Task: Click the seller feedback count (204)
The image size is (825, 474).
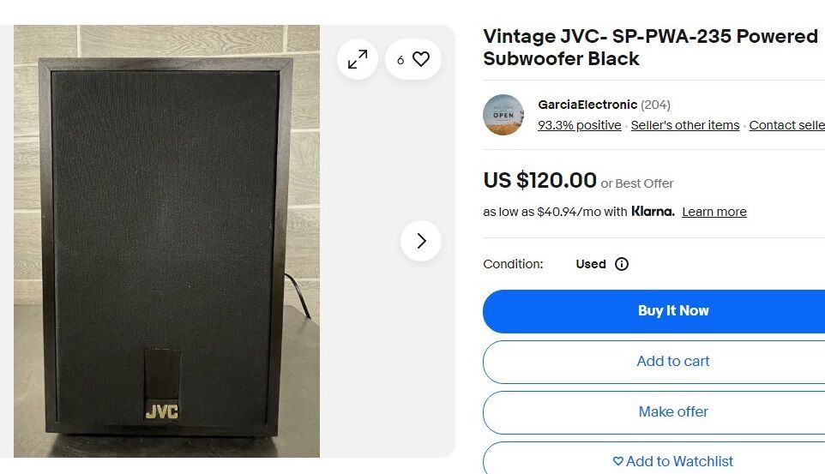Action: click(655, 105)
